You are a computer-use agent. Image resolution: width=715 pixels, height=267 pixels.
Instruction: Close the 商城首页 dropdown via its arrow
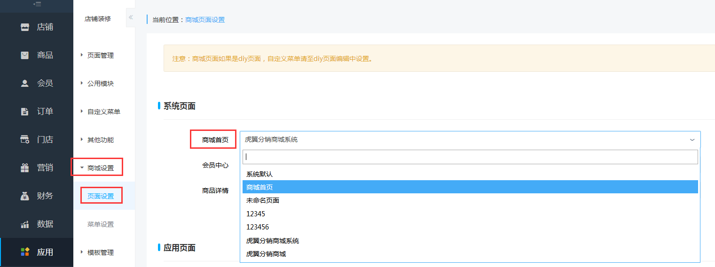pyautogui.click(x=692, y=140)
